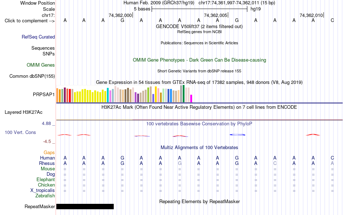The width and height of the screenshot is (343, 215).
Task: Click 'Short Genetic Variants from dbSNP release 155'
Action: (x=199, y=71)
